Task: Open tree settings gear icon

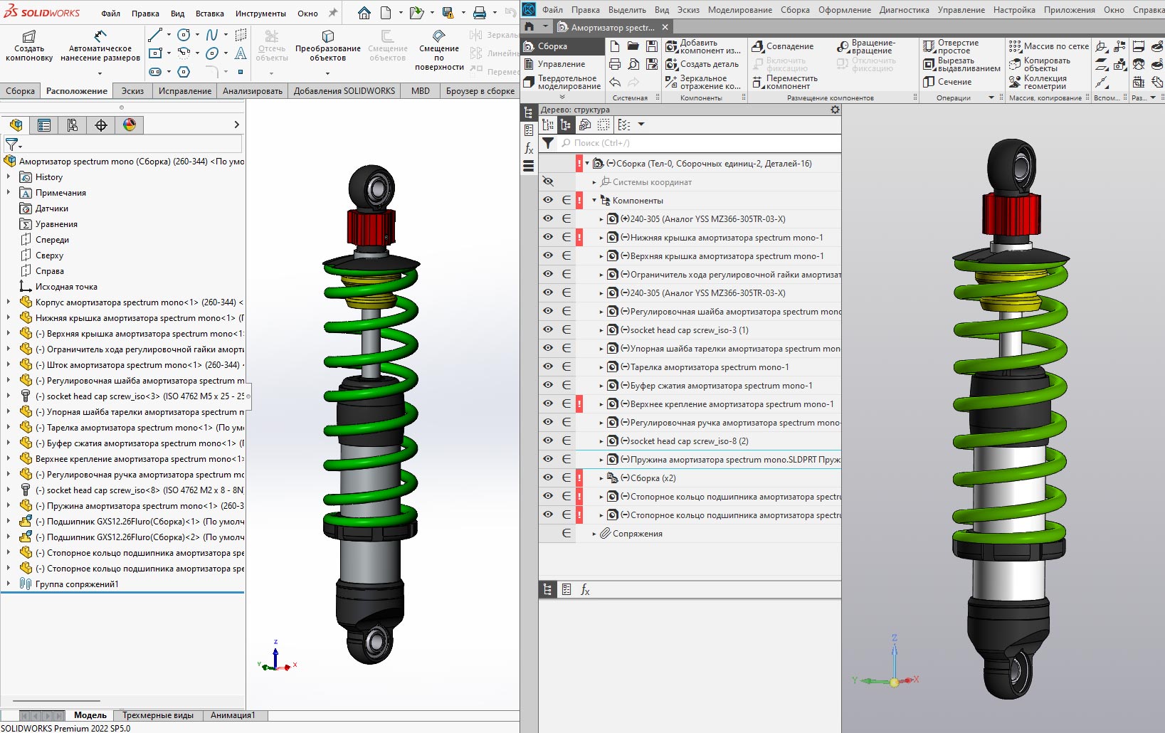Action: coord(835,110)
